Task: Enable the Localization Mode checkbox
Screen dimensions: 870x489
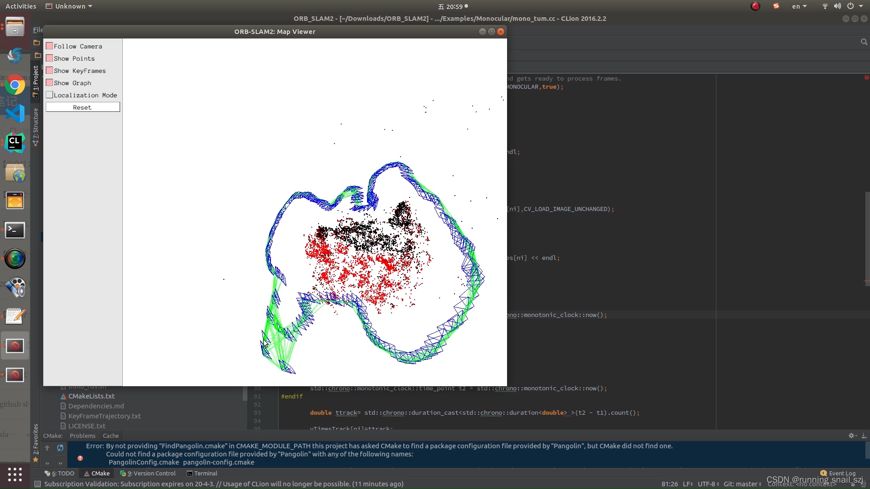Action: pyautogui.click(x=49, y=95)
